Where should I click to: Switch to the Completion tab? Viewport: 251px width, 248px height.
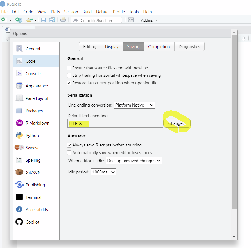click(159, 46)
